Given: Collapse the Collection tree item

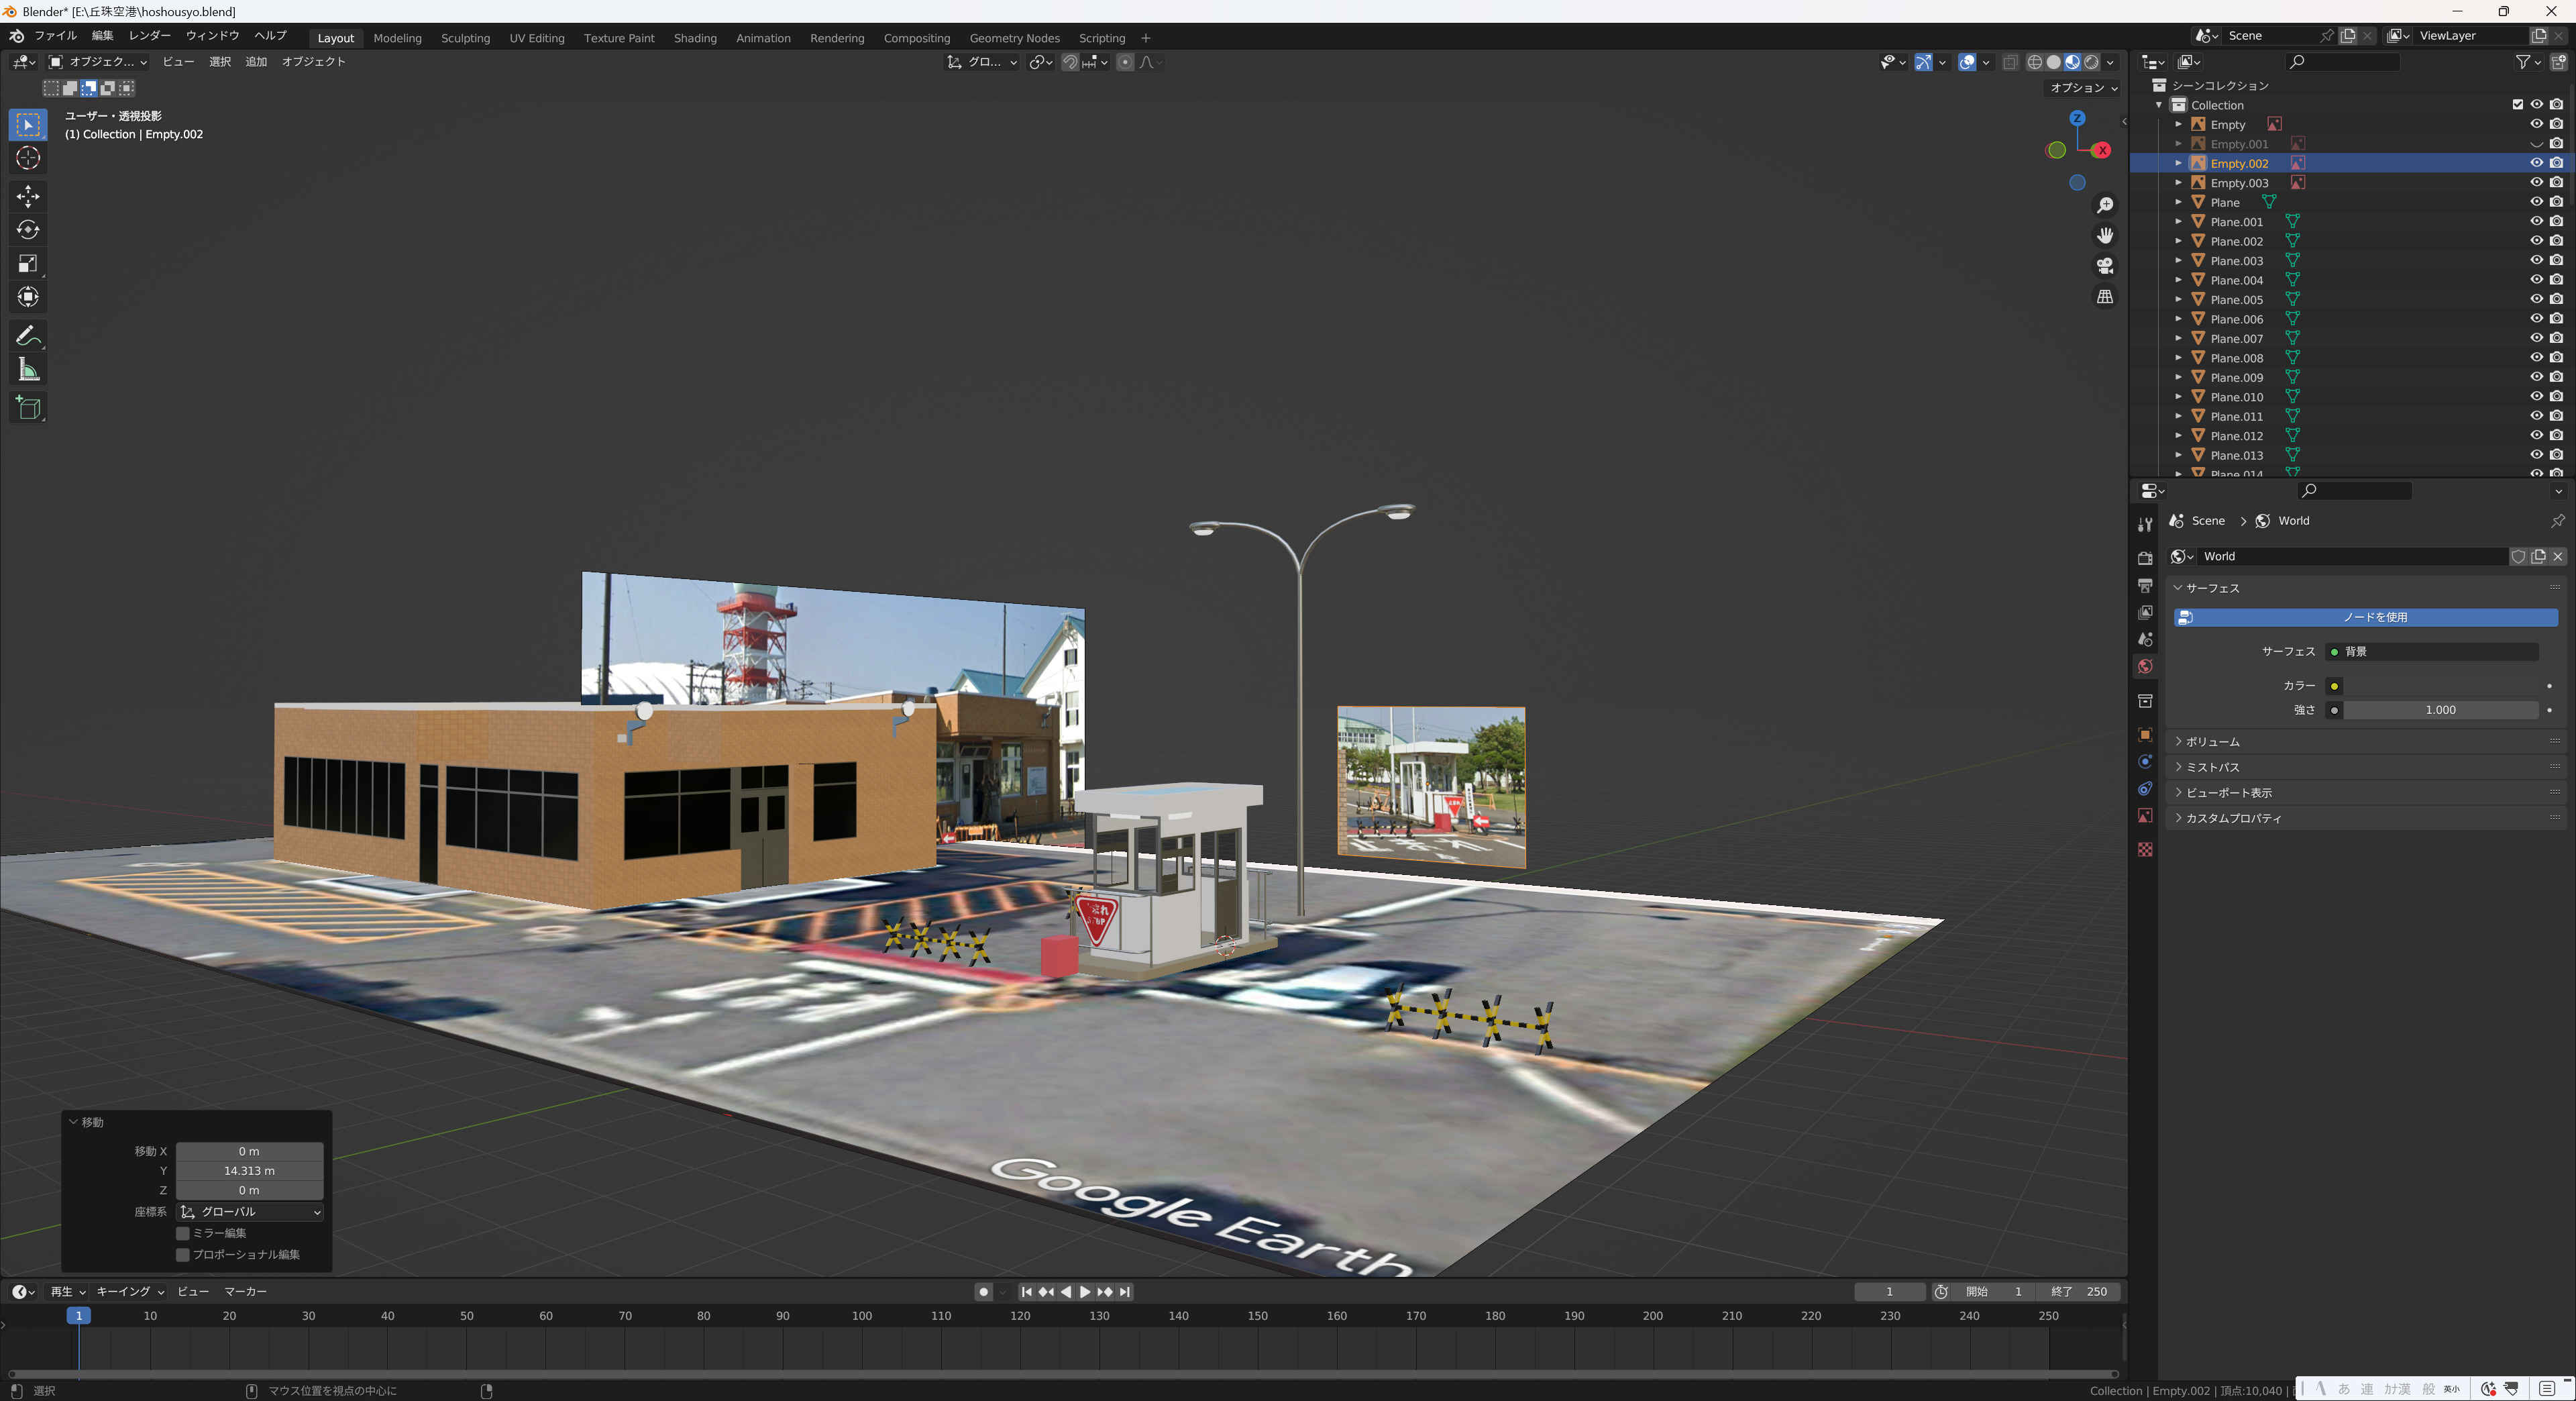Looking at the screenshot, I should 2159,105.
